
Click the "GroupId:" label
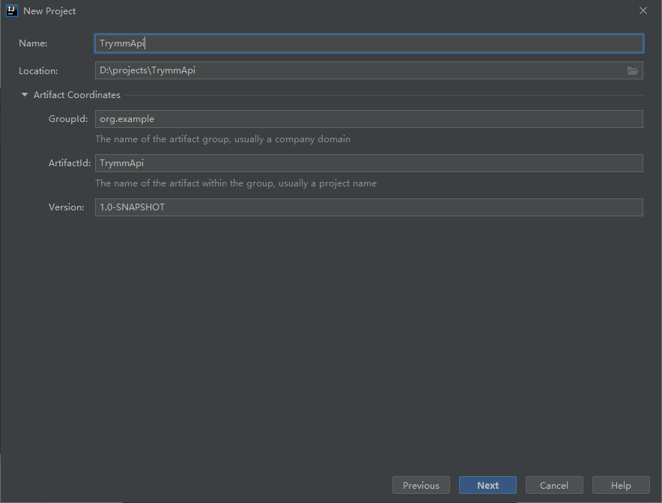(68, 119)
